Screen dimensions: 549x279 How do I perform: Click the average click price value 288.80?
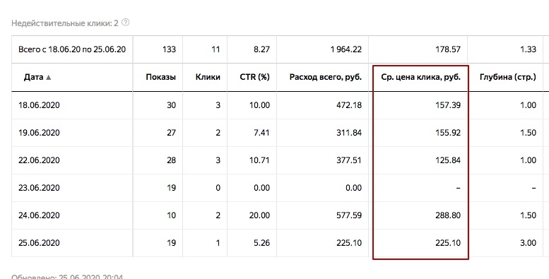[448, 215]
